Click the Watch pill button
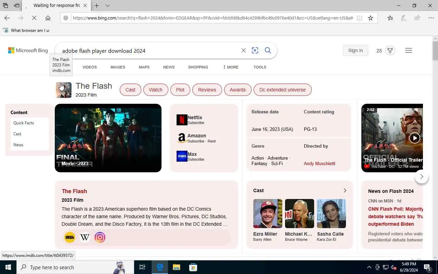Viewport: 438px width, 274px height. [x=156, y=90]
